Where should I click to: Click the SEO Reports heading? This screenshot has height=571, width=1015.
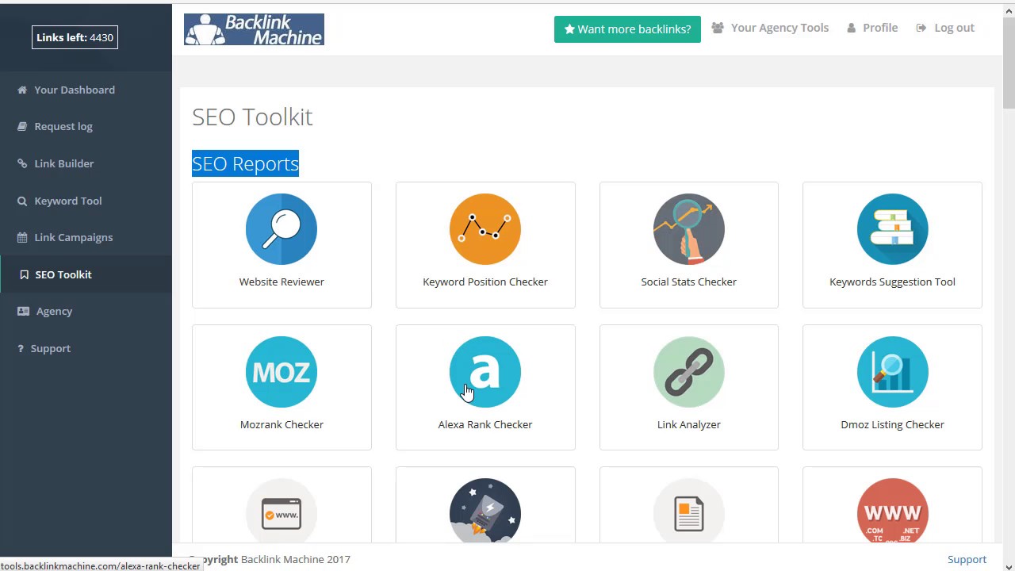click(245, 163)
